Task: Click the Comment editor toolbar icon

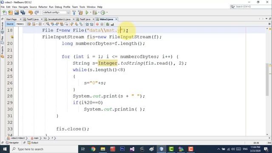Action: [x=108, y=24]
